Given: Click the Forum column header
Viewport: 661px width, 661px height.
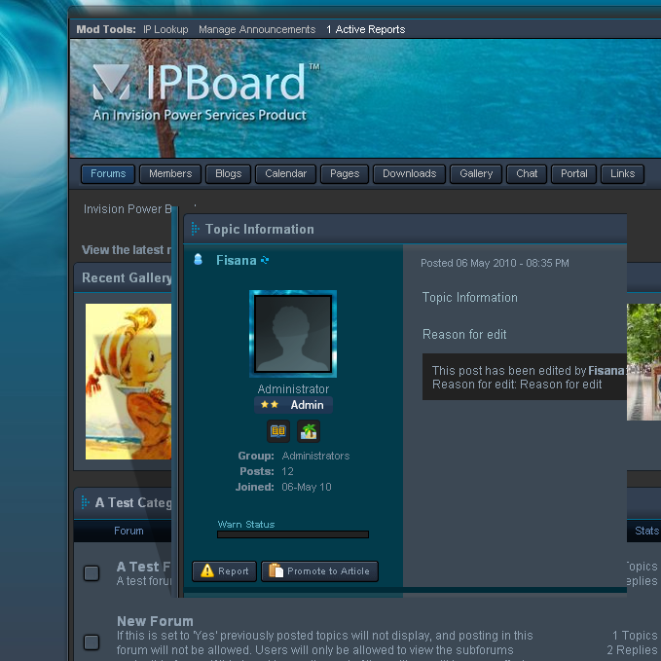Looking at the screenshot, I should (x=129, y=531).
